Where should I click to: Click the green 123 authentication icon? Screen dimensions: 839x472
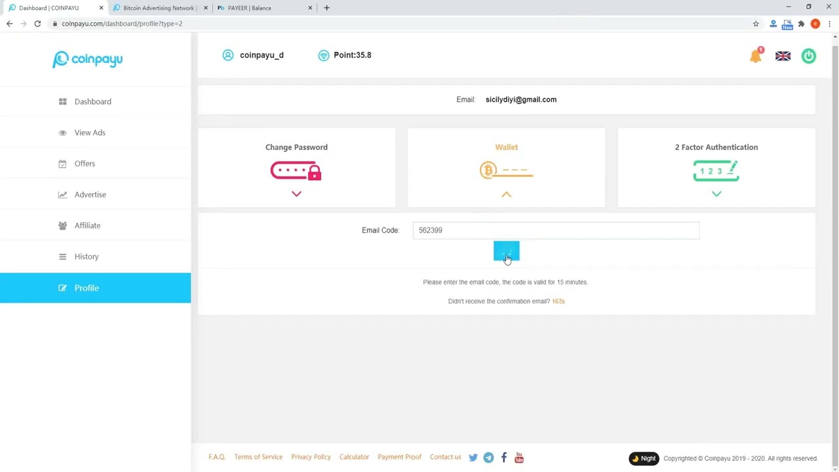[716, 170]
